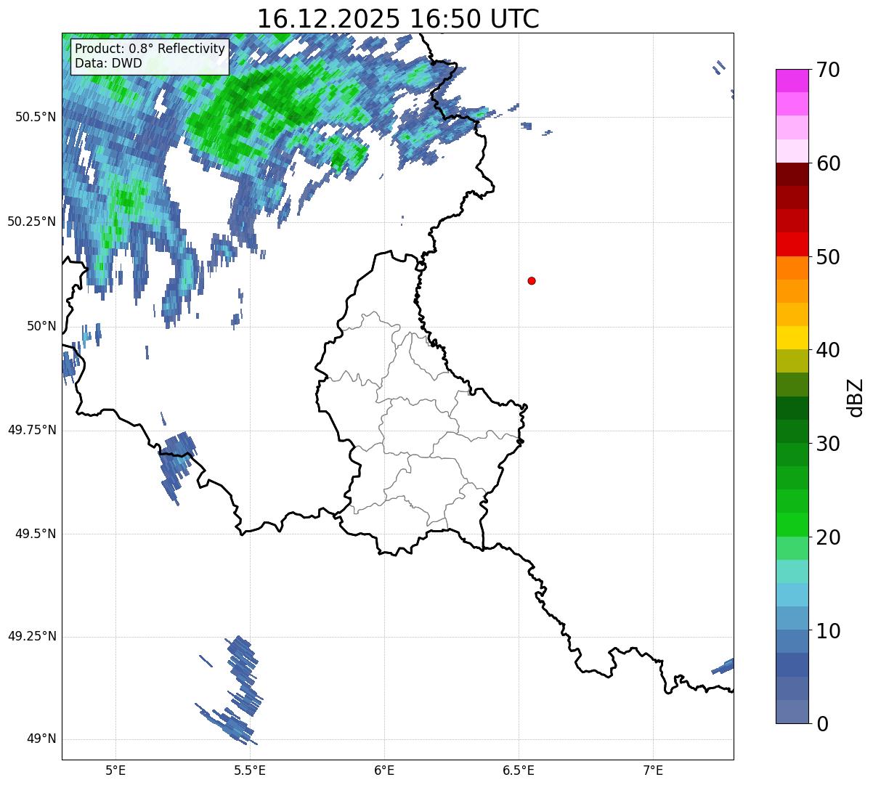Click the "Data: DWD" label

tap(108, 63)
